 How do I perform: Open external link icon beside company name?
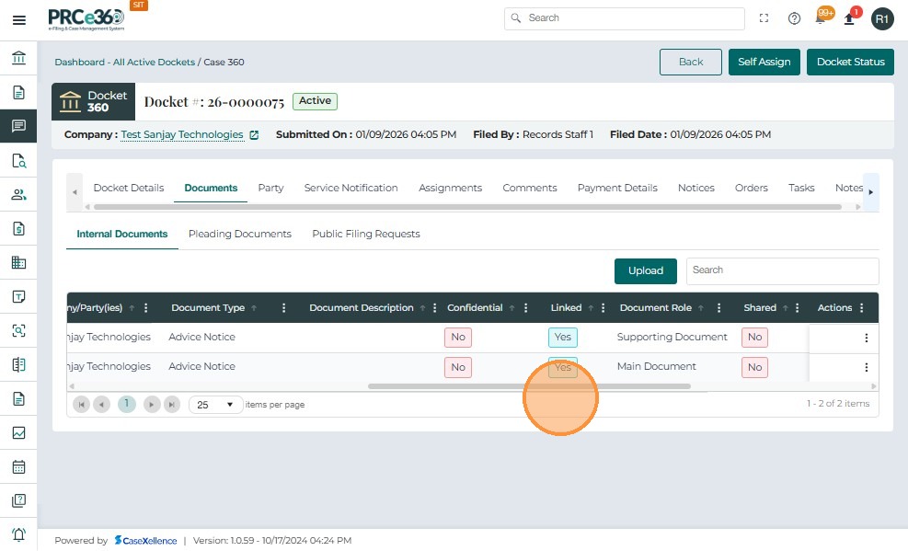pyautogui.click(x=255, y=135)
